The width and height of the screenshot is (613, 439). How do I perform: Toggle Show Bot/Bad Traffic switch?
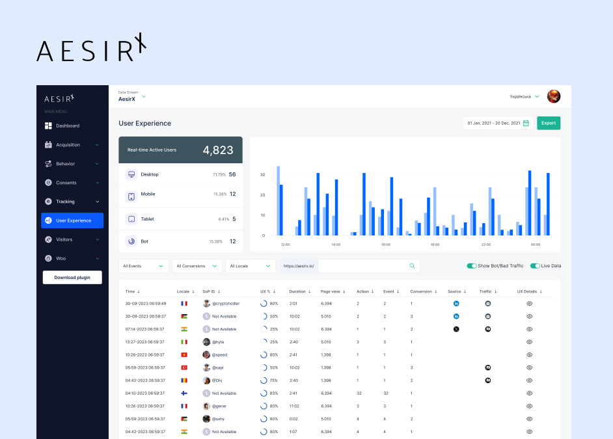coord(472,266)
